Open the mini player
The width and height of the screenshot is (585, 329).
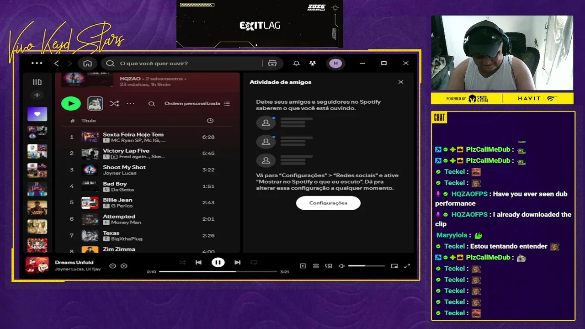(x=394, y=266)
